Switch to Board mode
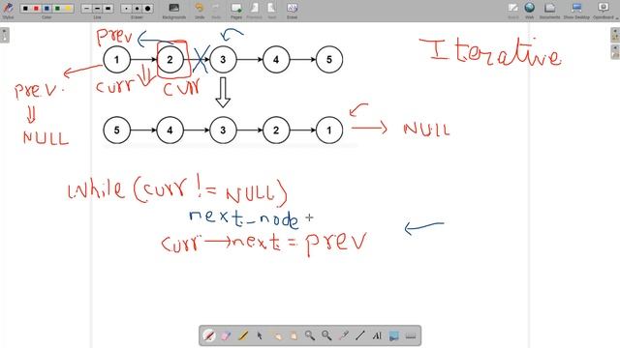Image resolution: width=620 pixels, height=348 pixels. point(512,11)
